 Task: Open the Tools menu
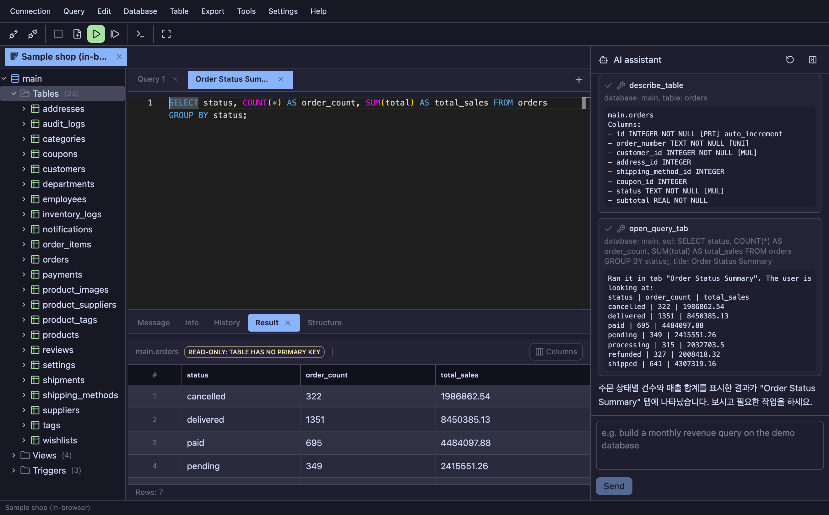(x=246, y=11)
